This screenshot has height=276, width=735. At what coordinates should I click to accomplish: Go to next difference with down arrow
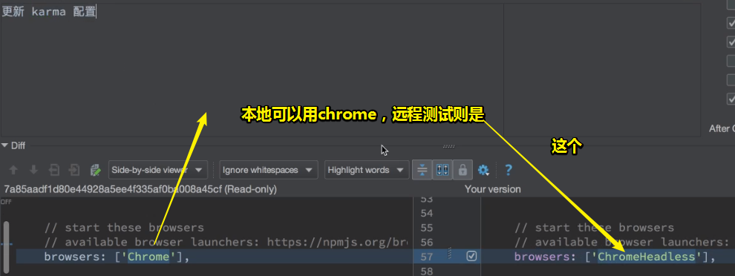(33, 170)
